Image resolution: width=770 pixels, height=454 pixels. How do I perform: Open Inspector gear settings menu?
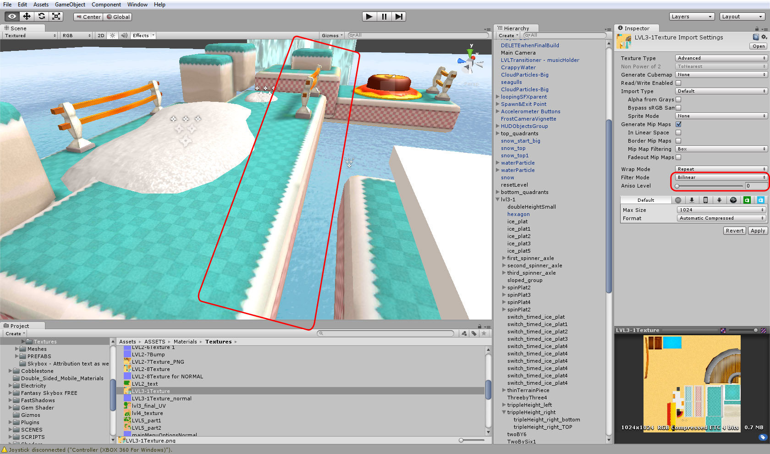764,37
